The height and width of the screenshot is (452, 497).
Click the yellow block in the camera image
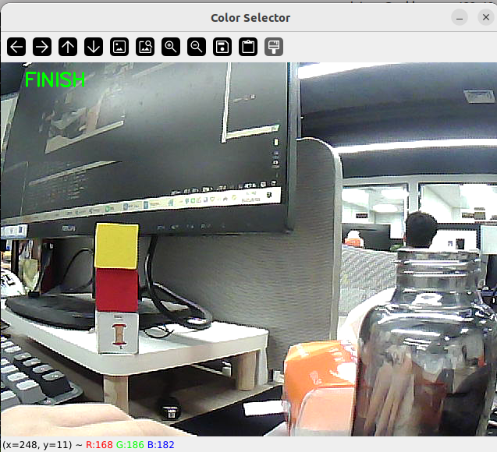pos(117,246)
